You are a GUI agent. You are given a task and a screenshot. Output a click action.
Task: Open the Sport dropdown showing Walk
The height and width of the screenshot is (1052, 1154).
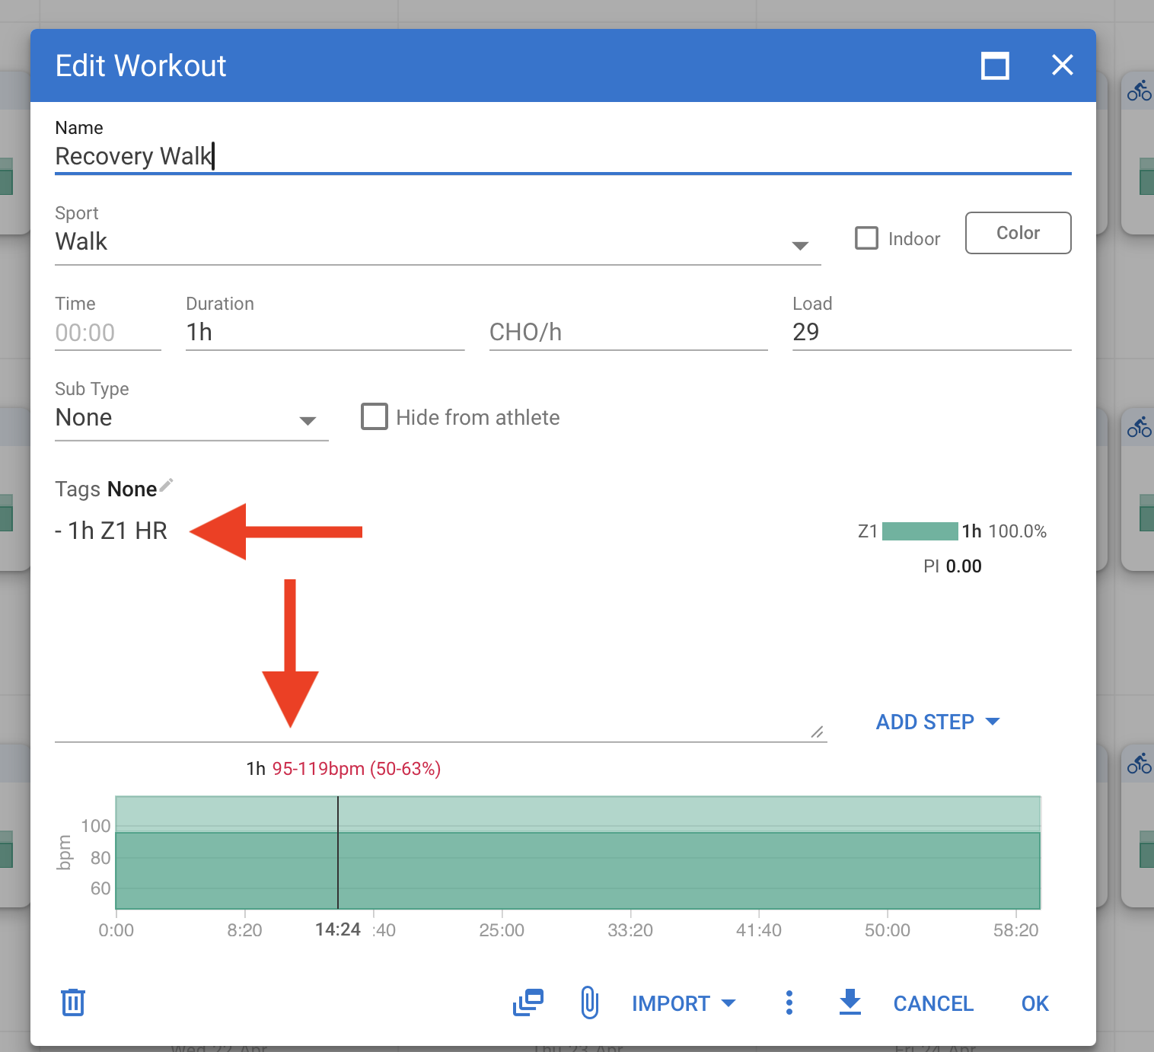click(x=437, y=242)
